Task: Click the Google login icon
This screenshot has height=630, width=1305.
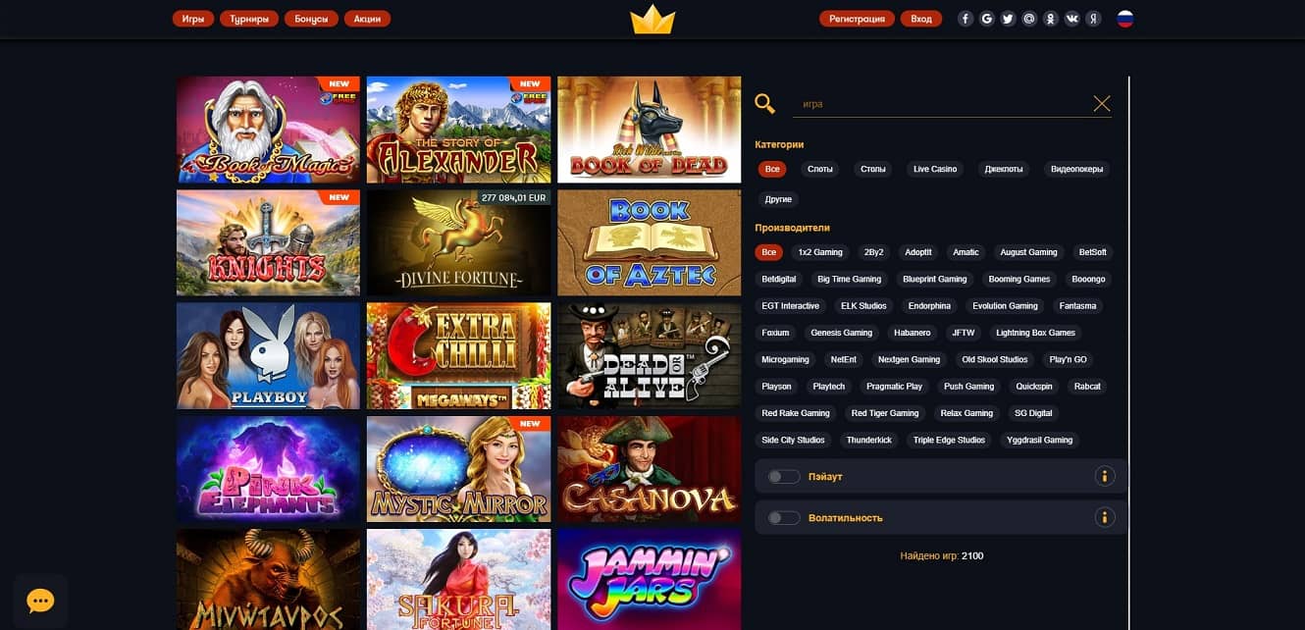Action: pos(986,19)
